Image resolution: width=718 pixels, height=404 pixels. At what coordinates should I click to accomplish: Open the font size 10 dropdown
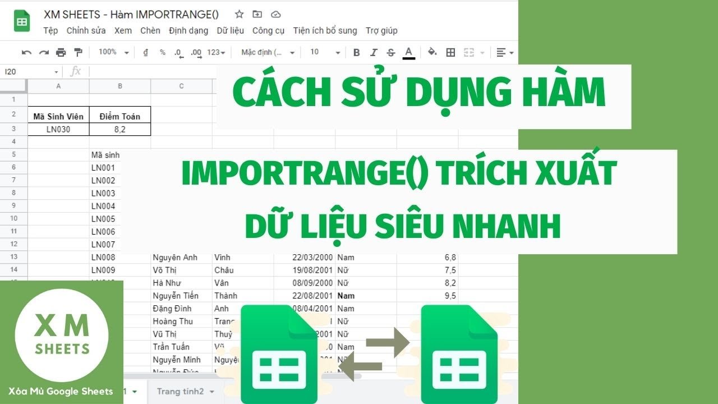point(325,52)
